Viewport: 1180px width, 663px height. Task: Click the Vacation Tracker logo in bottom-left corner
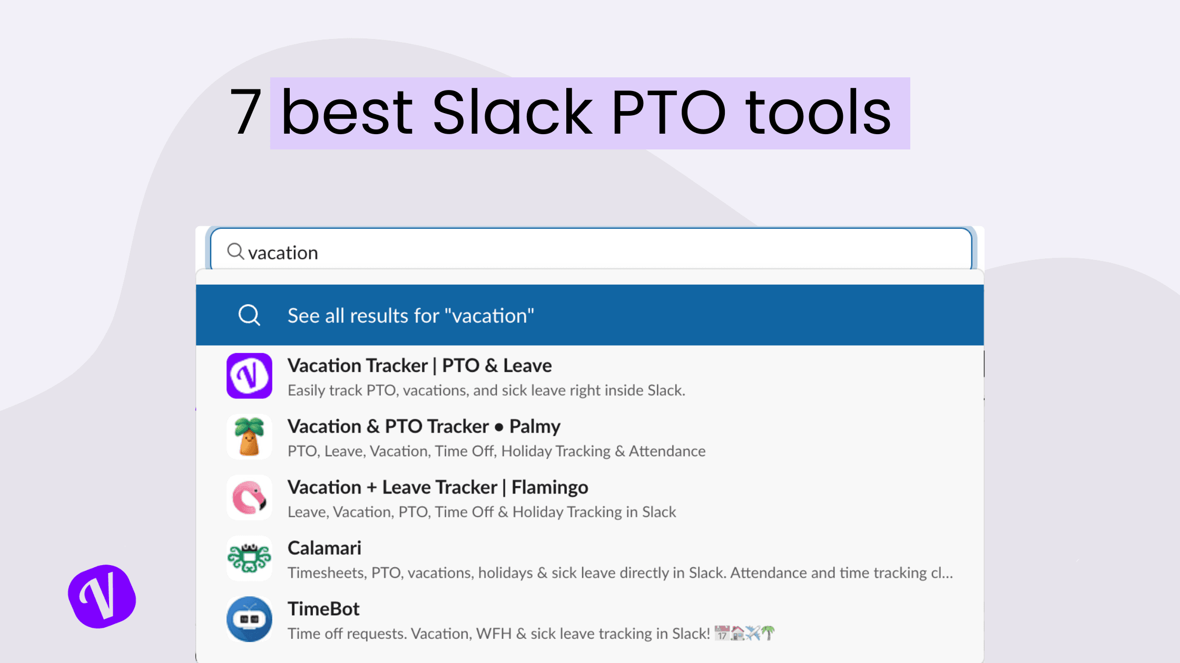102,596
